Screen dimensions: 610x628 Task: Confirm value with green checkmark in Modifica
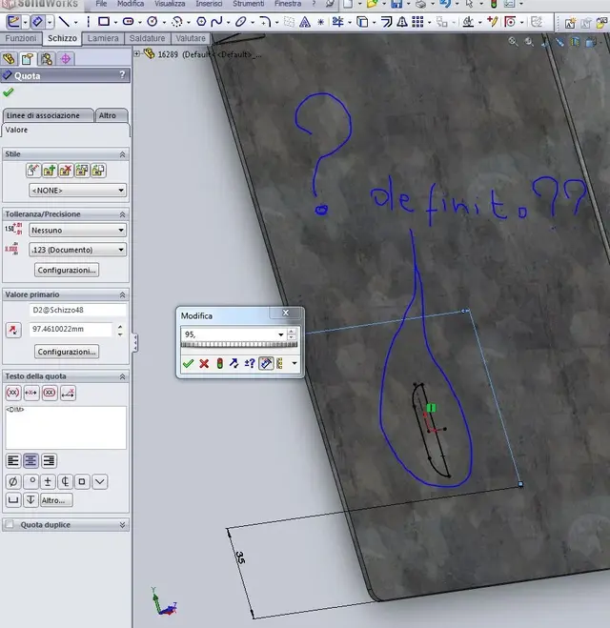189,363
